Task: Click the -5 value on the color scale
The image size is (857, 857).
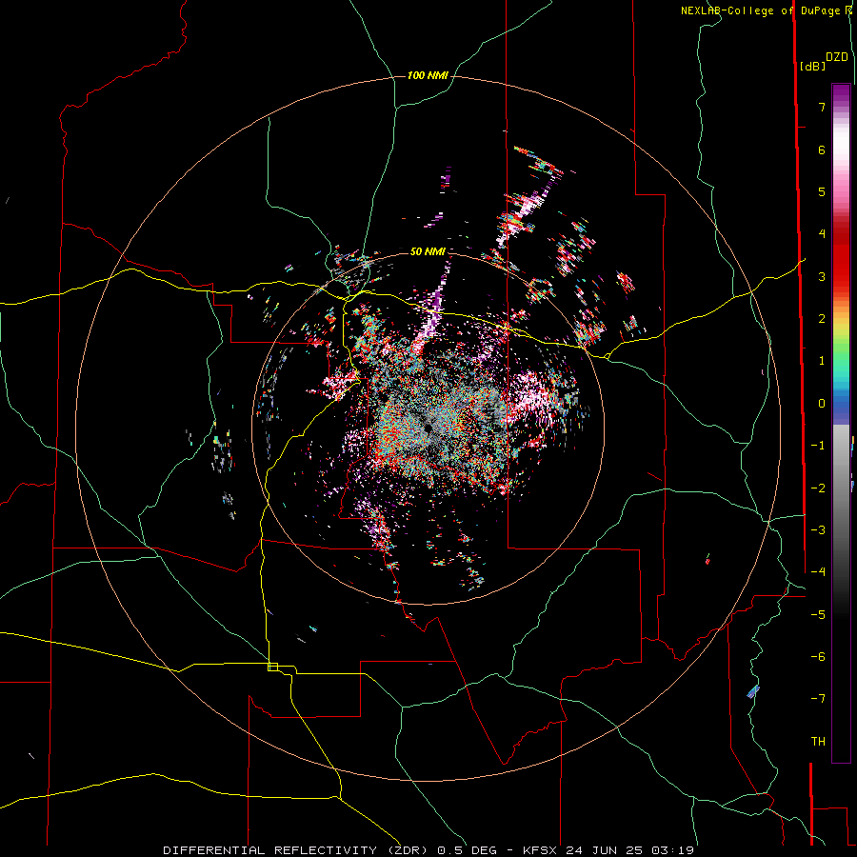Action: [818, 615]
